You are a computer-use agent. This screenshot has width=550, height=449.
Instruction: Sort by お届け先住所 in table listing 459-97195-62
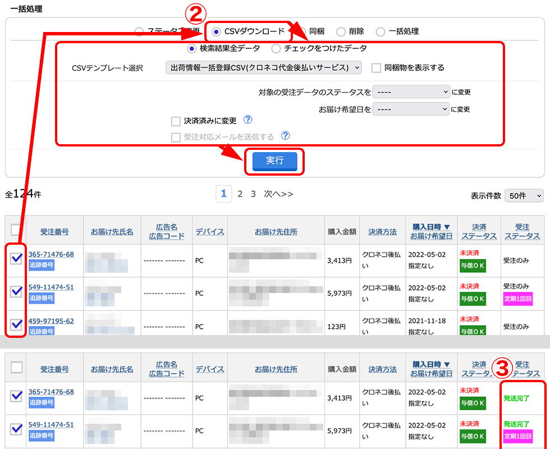pyautogui.click(x=276, y=232)
